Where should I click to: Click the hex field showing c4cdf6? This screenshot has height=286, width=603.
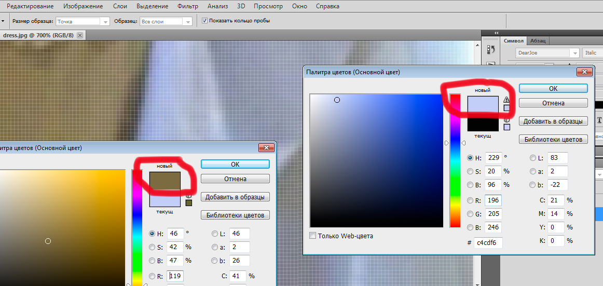pos(488,242)
